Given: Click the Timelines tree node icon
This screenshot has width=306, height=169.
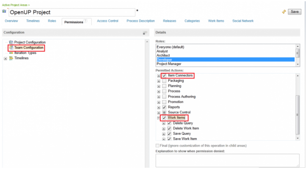Looking at the screenshot, I should click(x=11, y=58).
